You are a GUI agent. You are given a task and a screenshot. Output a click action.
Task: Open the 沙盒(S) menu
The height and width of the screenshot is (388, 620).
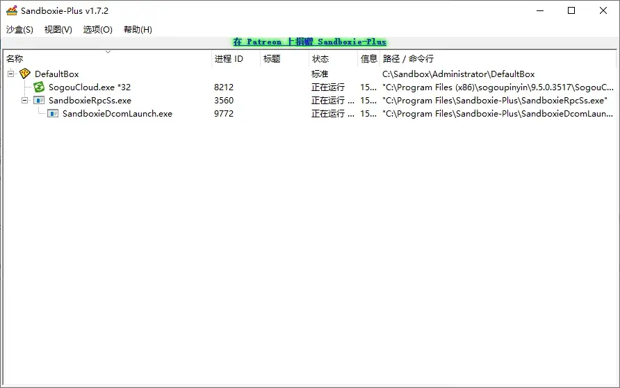[x=19, y=29]
